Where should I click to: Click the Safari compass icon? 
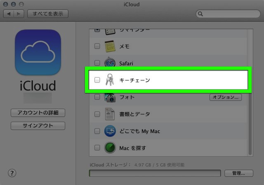(110, 63)
